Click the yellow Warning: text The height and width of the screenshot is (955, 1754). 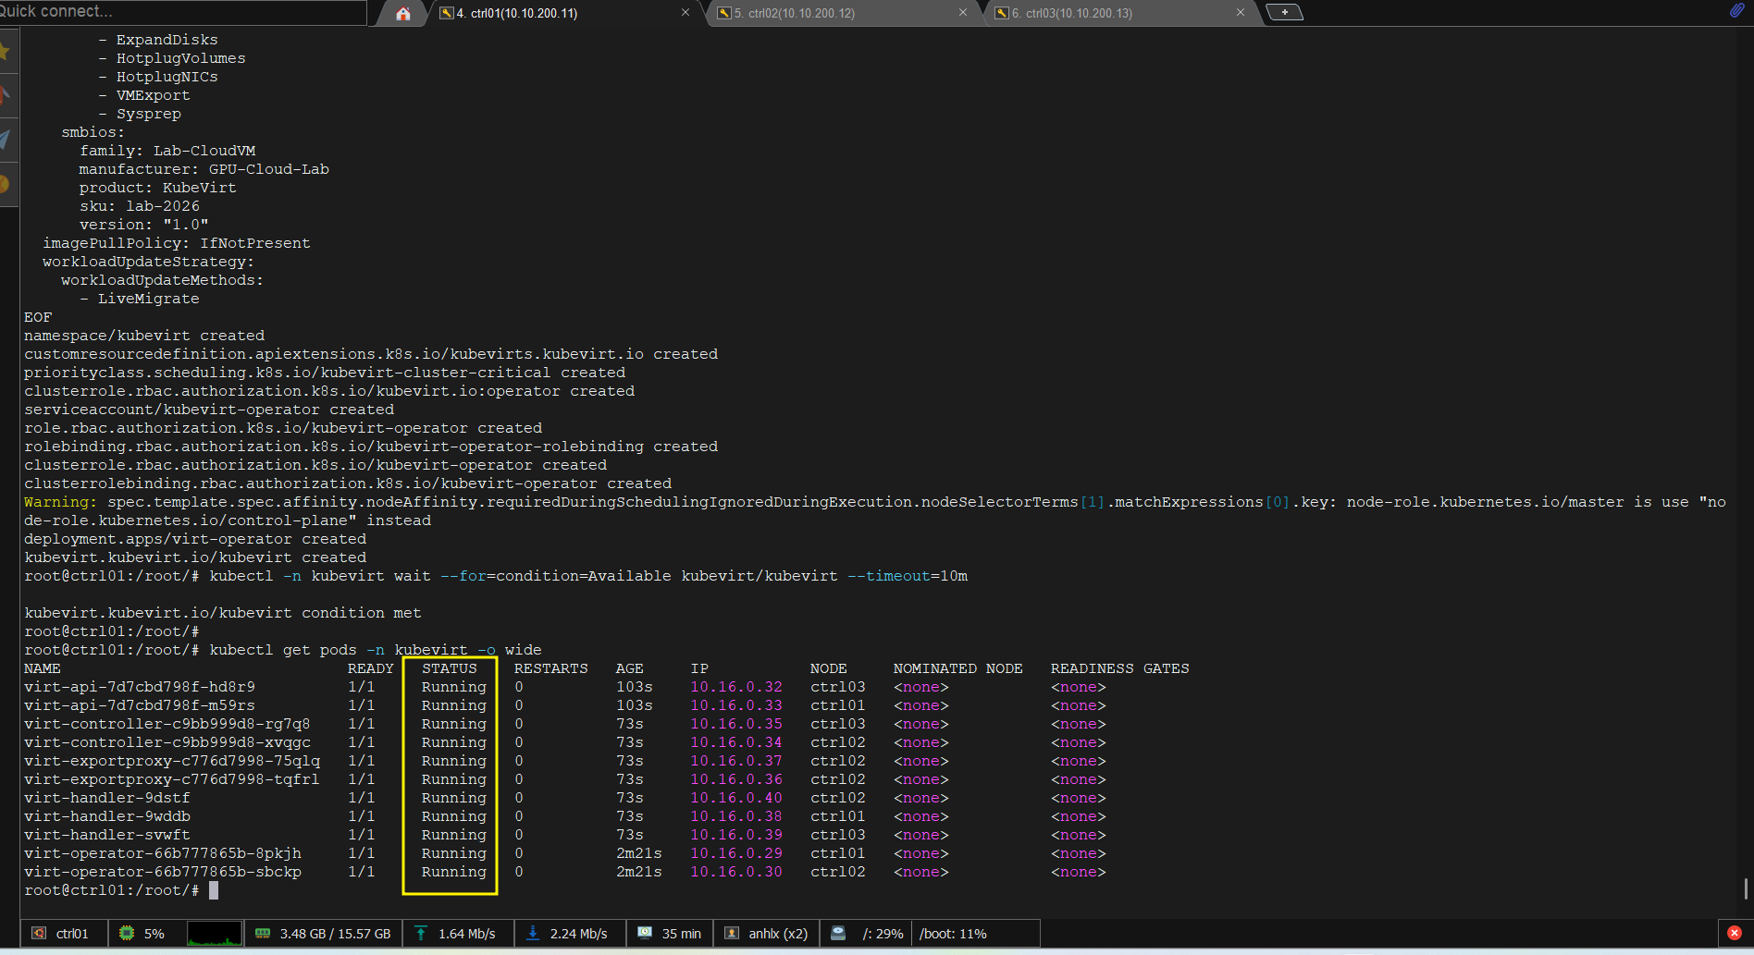click(61, 502)
